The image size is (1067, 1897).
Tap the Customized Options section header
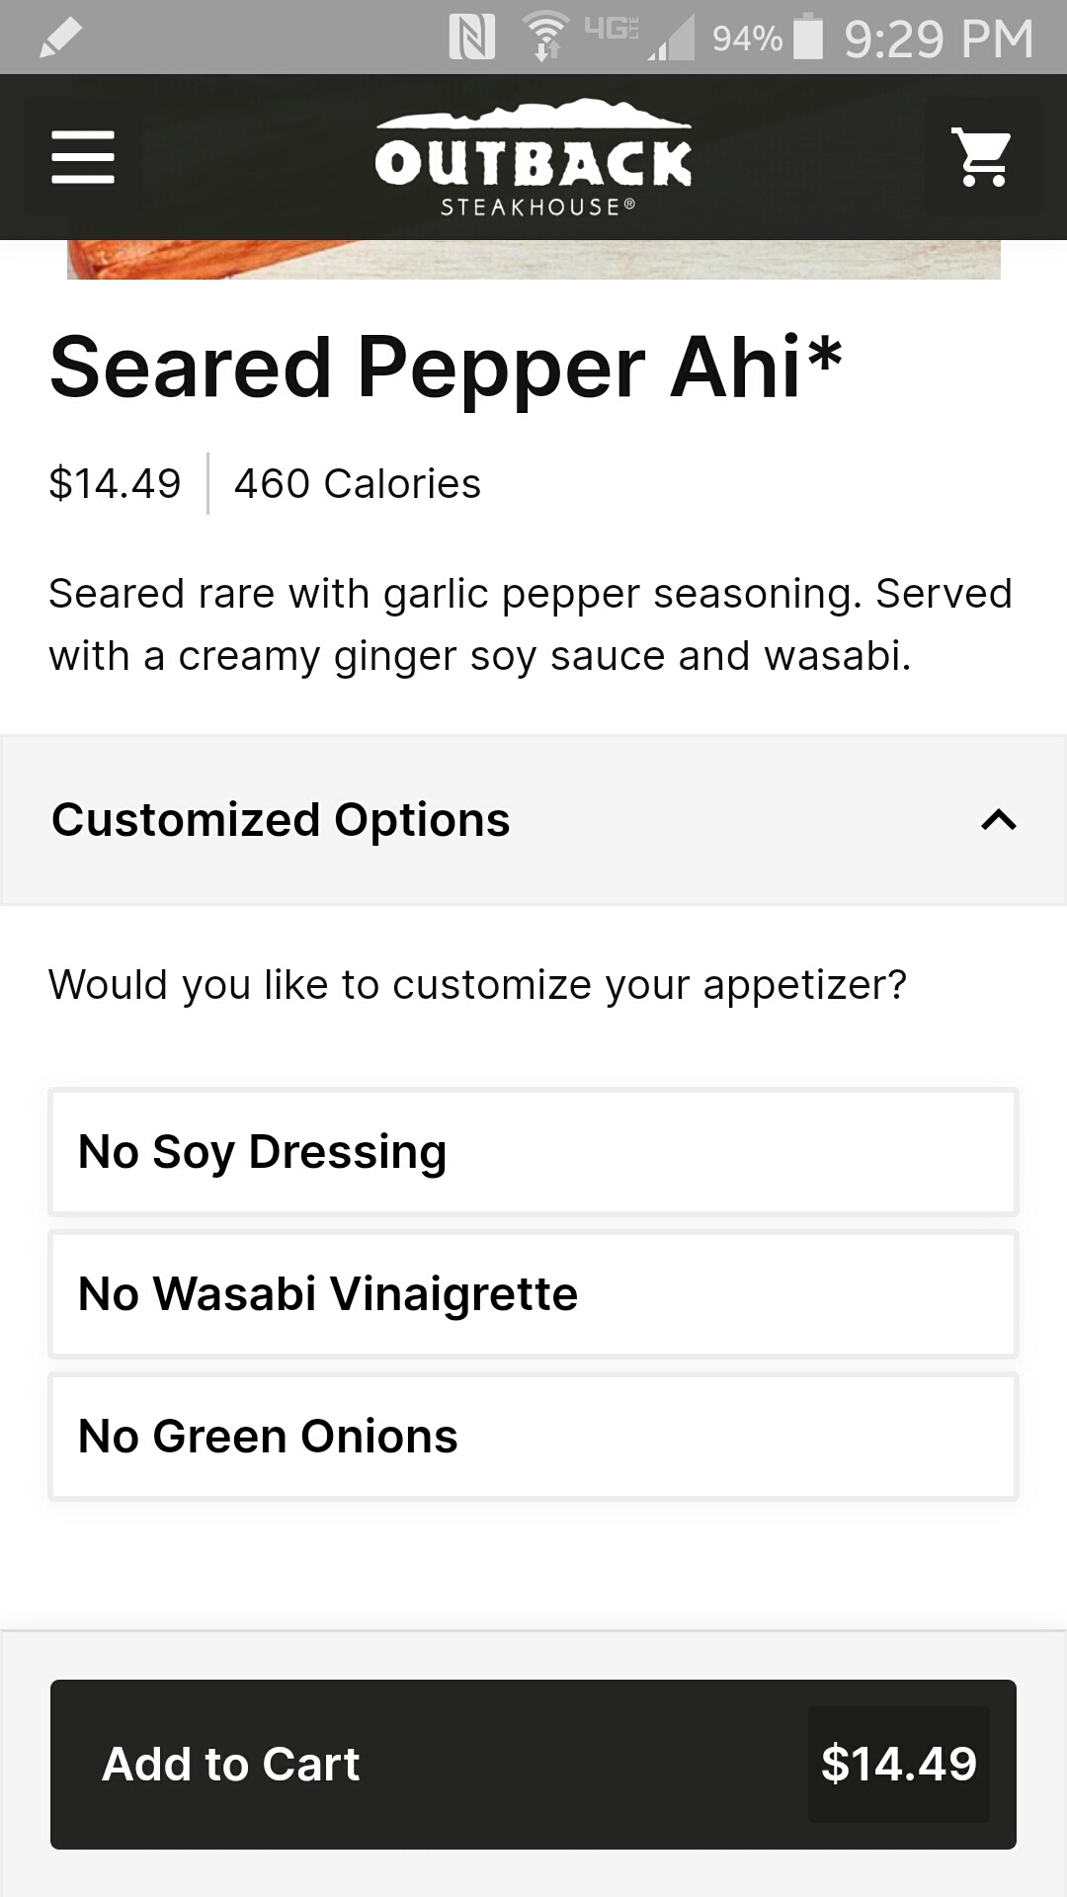281,820
